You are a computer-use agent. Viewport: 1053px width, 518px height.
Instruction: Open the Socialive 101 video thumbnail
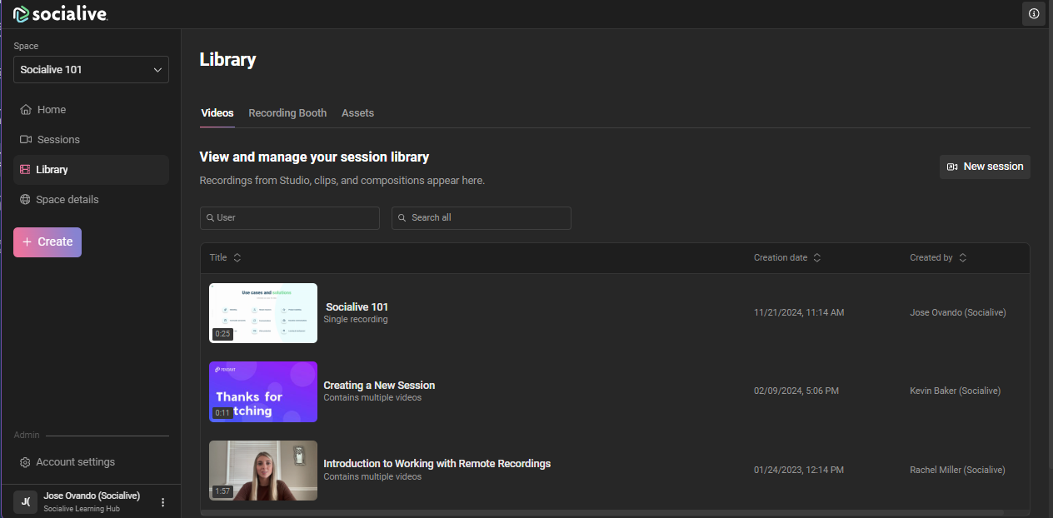click(263, 313)
